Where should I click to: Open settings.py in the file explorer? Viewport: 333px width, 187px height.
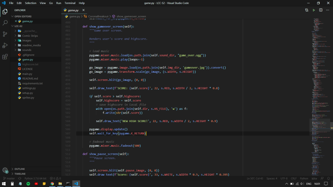coord(29,88)
